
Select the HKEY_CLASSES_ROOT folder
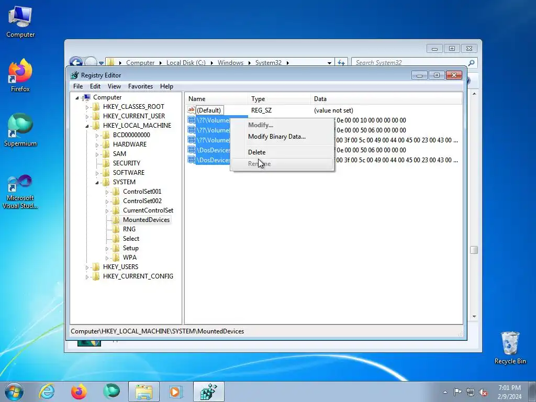[x=133, y=107]
